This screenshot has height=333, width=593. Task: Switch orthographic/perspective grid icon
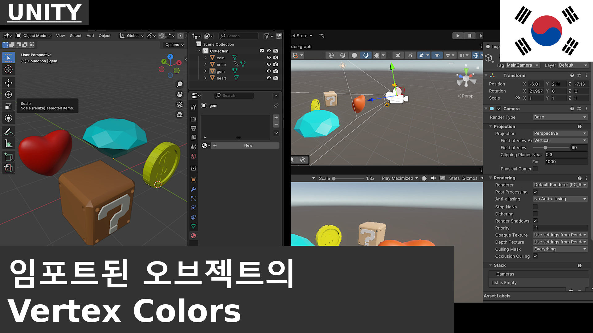click(x=179, y=115)
